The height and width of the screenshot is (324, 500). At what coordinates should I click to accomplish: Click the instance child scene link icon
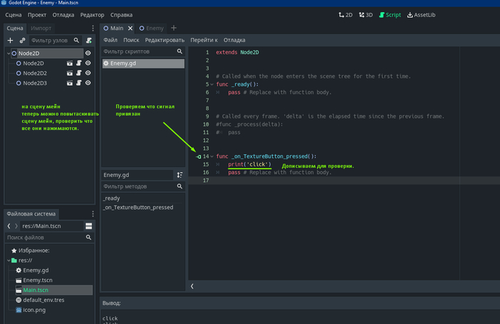(x=22, y=41)
